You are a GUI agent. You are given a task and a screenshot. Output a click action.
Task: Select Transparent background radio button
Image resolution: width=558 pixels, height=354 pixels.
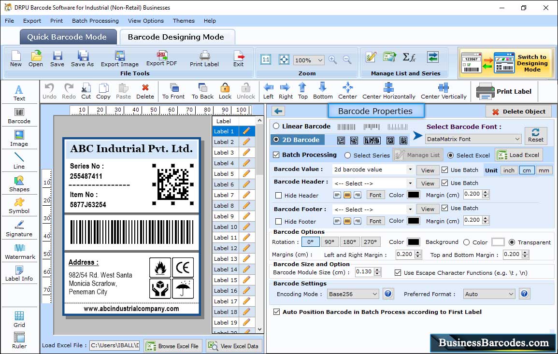click(x=512, y=242)
